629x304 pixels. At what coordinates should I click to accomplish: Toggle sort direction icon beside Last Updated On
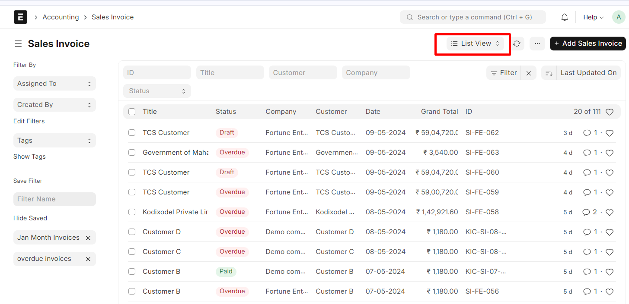click(x=549, y=73)
